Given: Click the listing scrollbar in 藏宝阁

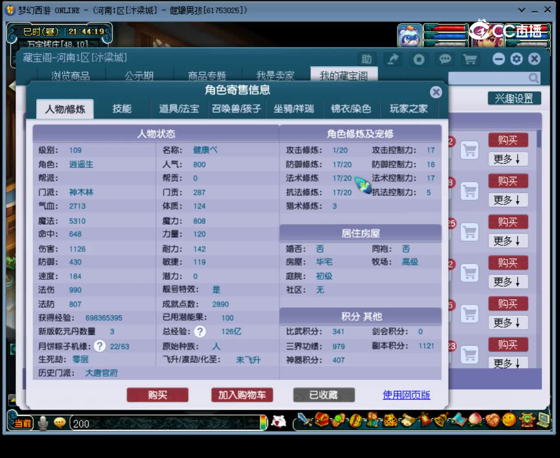Looking at the screenshot, I should coord(539,138).
